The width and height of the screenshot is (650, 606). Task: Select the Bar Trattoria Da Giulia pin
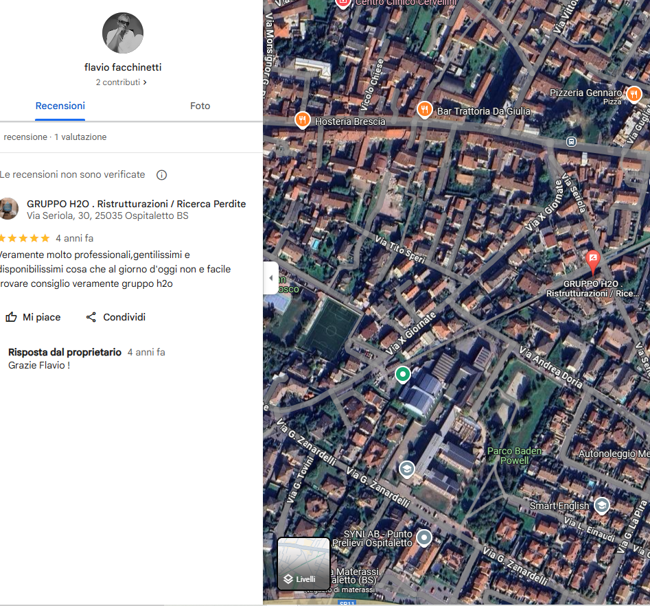point(424,110)
